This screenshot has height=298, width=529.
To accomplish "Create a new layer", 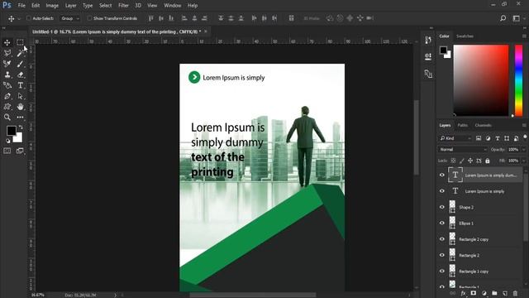I will (505, 293).
